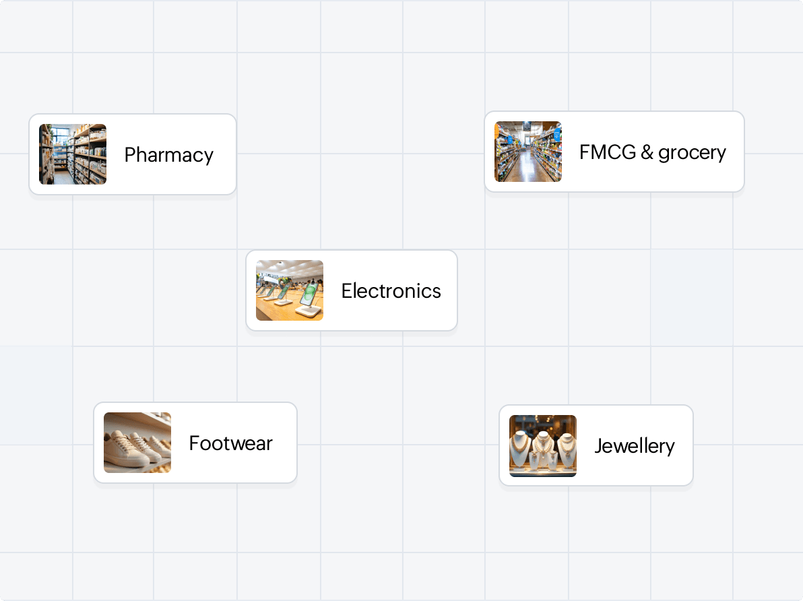The width and height of the screenshot is (803, 601).
Task: Choose the FMCG & grocery category card
Action: point(614,152)
